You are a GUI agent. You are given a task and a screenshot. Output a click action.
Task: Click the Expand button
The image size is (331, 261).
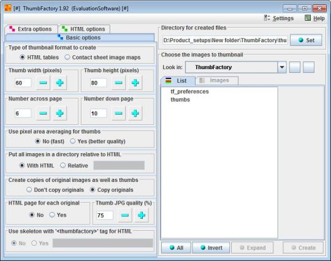(x=253, y=248)
